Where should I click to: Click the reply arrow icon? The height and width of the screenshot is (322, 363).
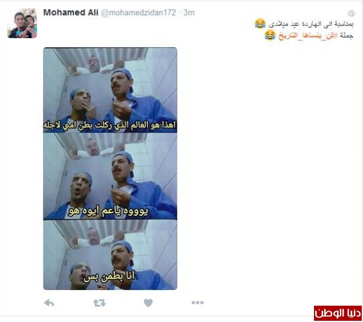point(49,303)
